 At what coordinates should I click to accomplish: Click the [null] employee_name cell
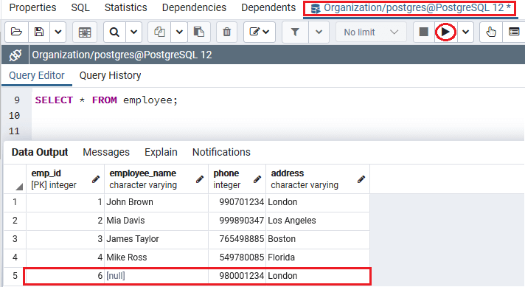[x=156, y=276]
